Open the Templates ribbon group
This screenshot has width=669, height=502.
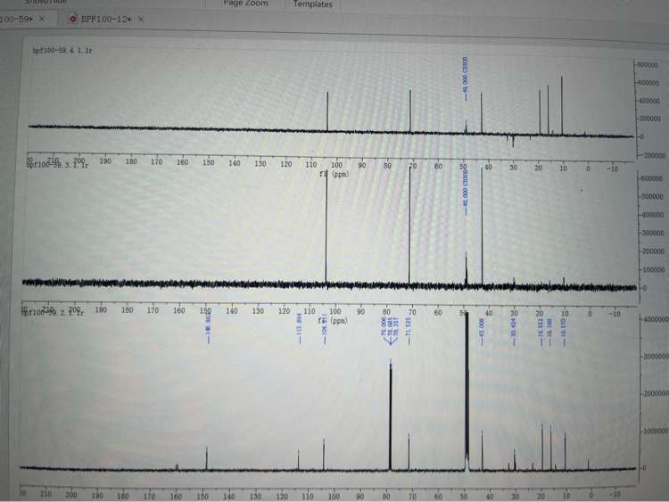pos(312,4)
